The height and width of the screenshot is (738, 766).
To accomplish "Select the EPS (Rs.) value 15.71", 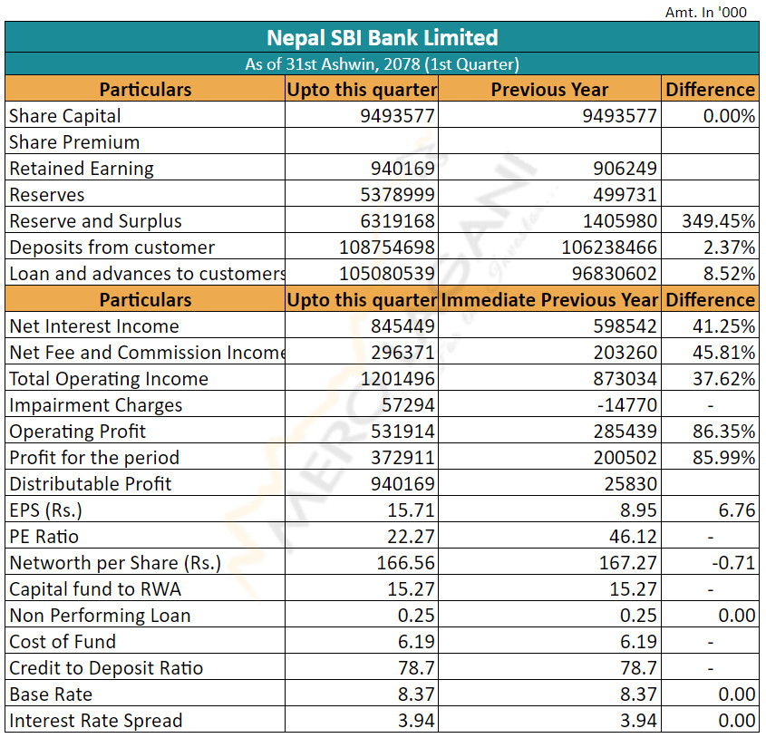I will (x=412, y=510).
